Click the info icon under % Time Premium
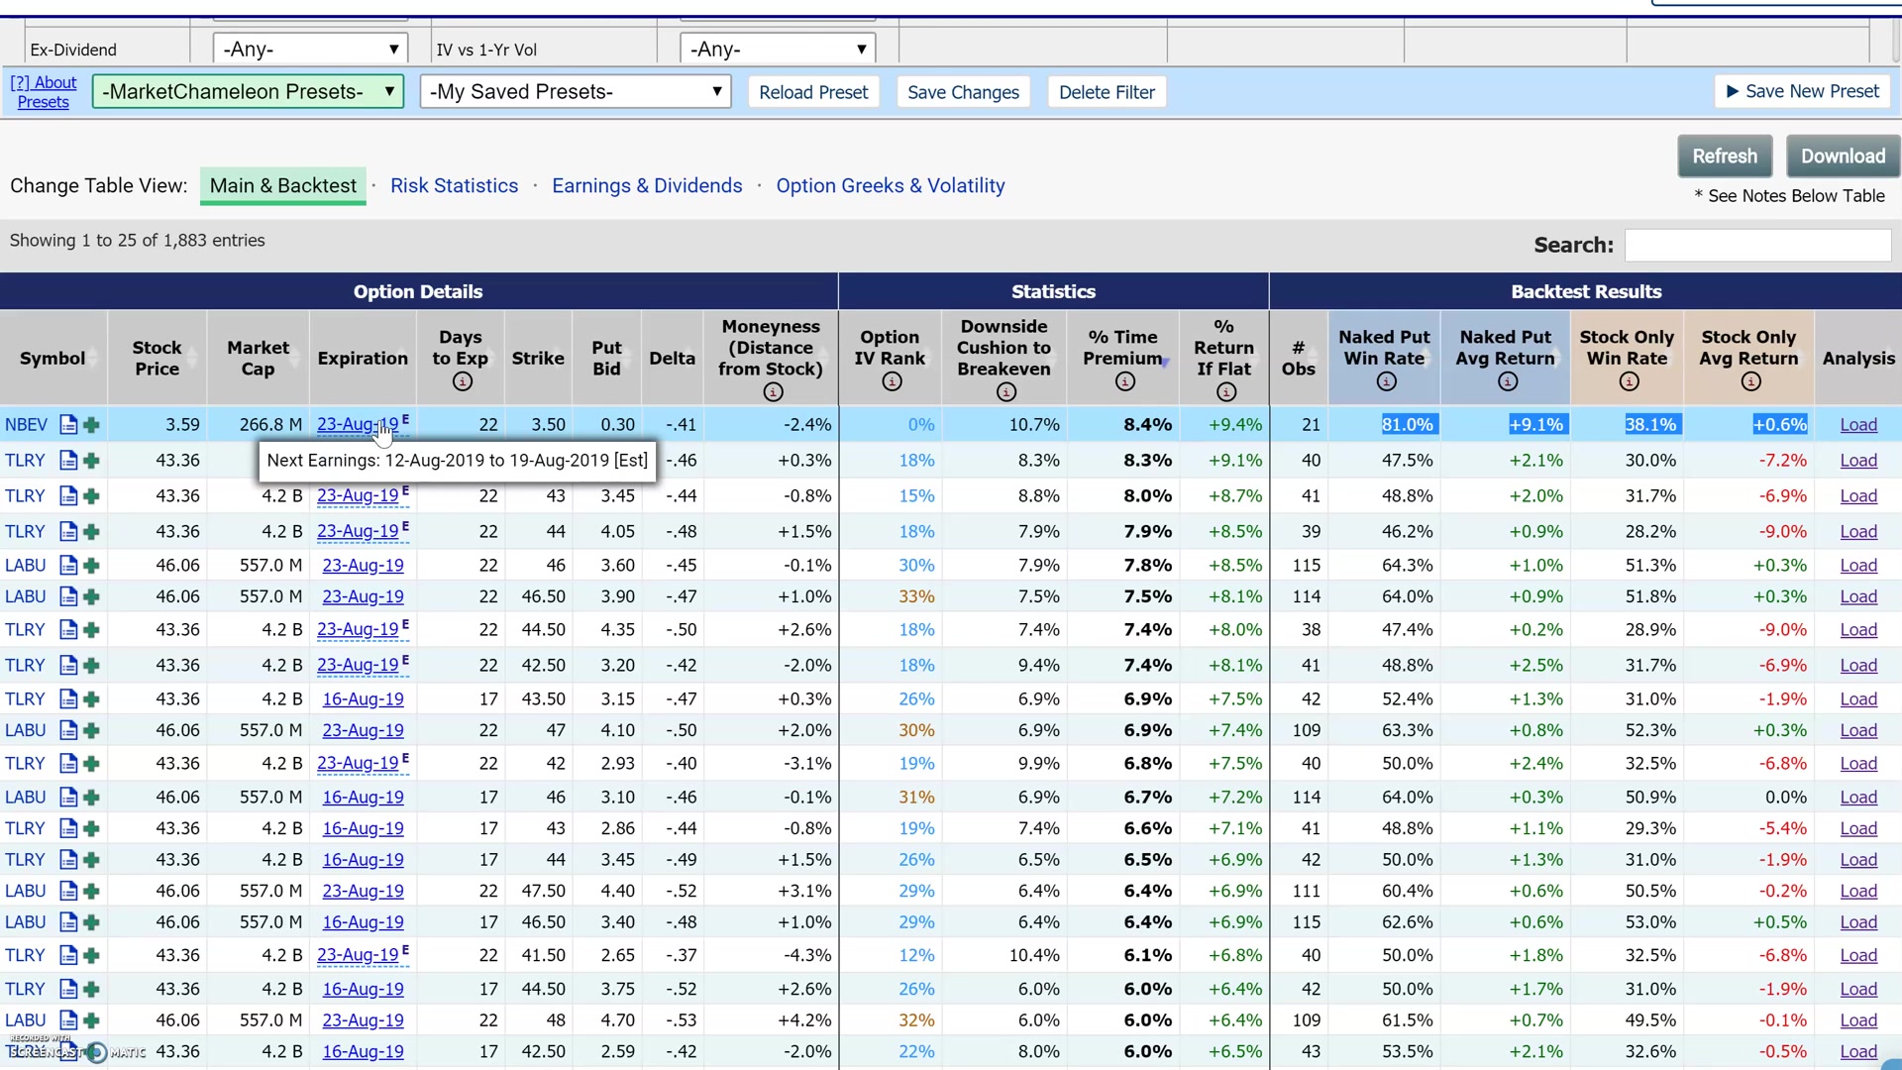 tap(1124, 382)
